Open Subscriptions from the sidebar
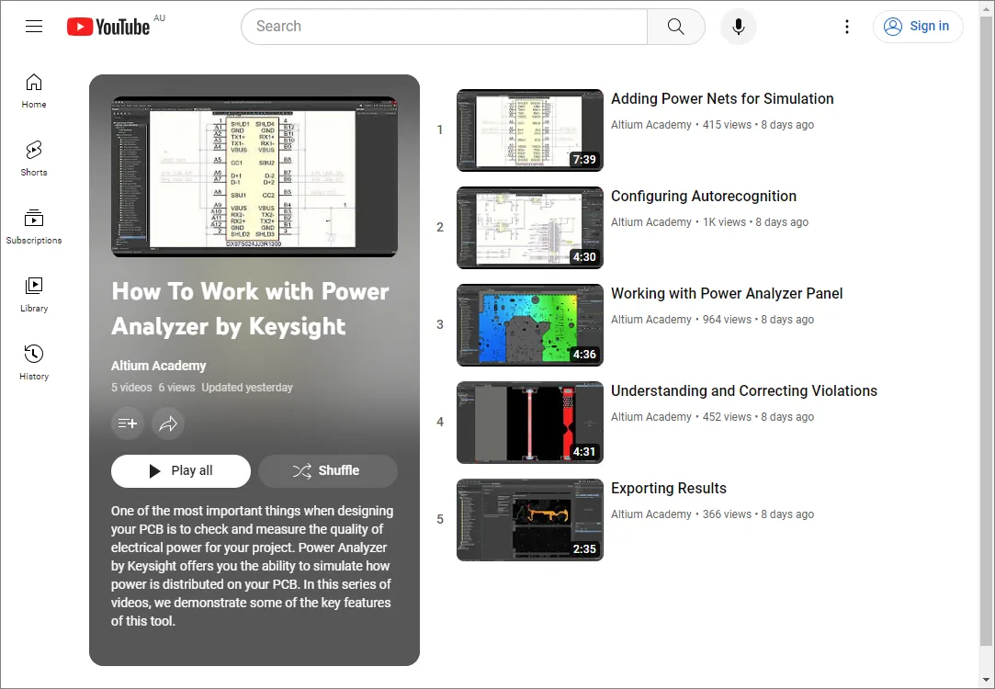The height and width of the screenshot is (689, 995). pos(34,227)
